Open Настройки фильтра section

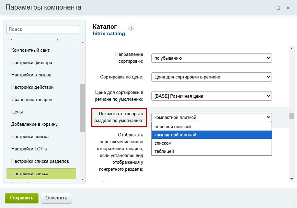pos(32,63)
